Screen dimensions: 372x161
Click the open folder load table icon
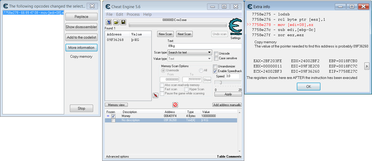click(116, 22)
